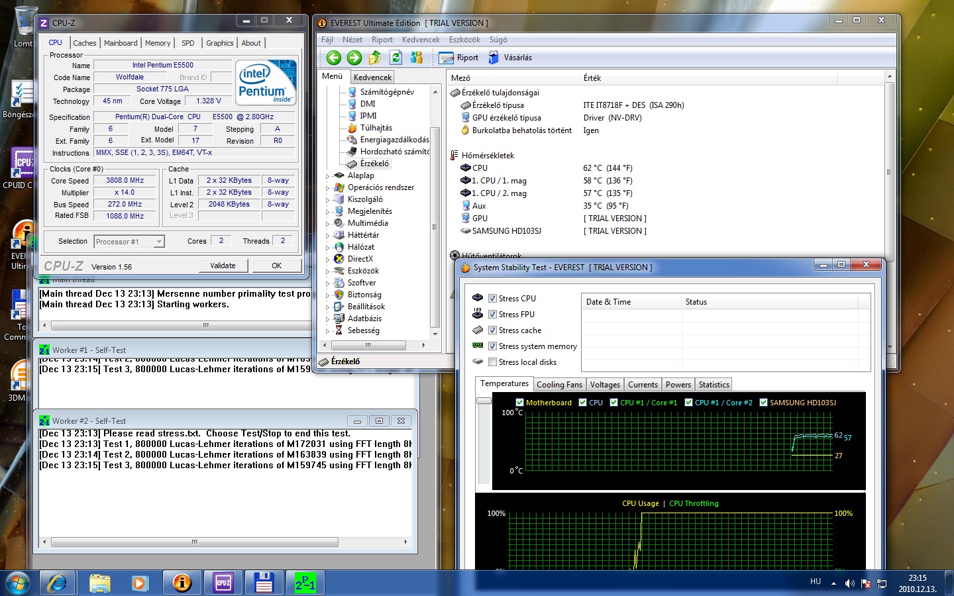Viewport: 954px width, 596px height.
Task: Click the Biztonság shield icon in tree
Action: [x=339, y=295]
